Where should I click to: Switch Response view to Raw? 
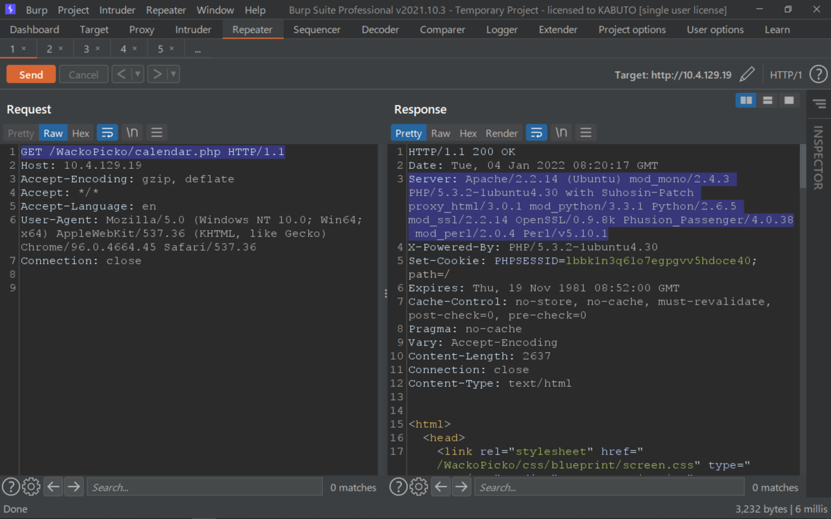point(440,133)
